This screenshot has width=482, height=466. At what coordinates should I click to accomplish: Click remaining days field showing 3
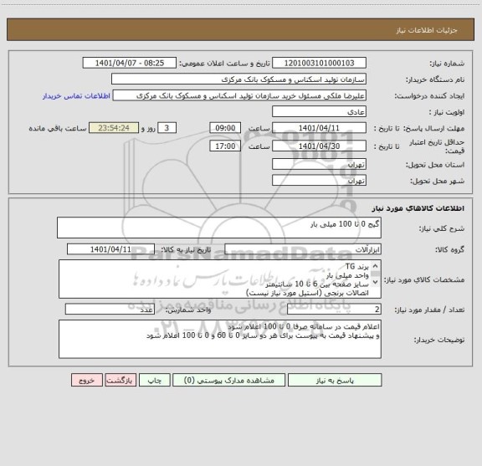[167, 128]
